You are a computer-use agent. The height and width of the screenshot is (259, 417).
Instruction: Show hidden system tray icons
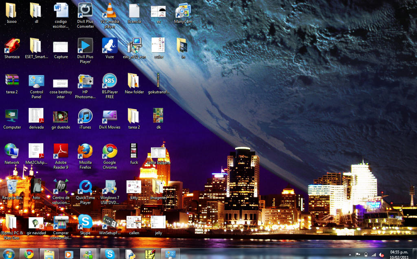pos(350,255)
